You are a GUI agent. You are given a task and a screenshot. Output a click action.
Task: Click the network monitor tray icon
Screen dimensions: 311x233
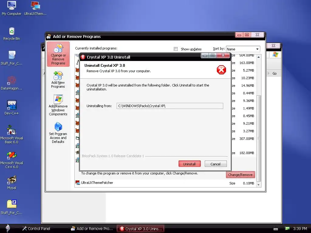(287, 228)
